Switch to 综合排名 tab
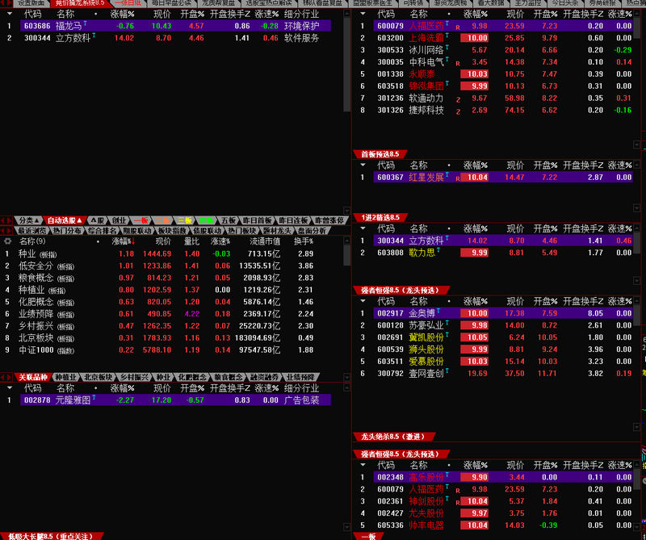 (x=102, y=231)
